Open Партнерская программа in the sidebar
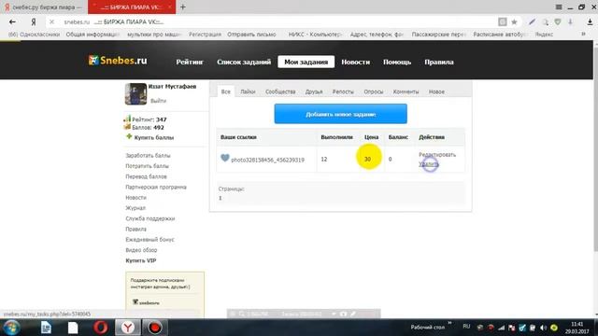Screen dimensions: 598x336 click(x=156, y=187)
